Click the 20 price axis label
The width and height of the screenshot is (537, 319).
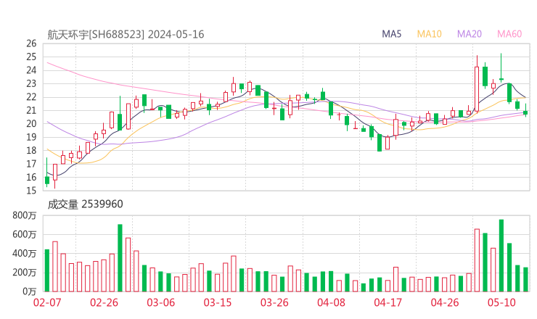coord(31,123)
